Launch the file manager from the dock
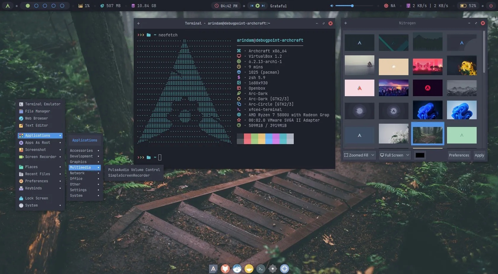498x274 pixels. pyautogui.click(x=237, y=269)
